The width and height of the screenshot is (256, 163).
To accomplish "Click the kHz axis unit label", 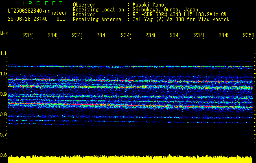I will coord(4,33).
